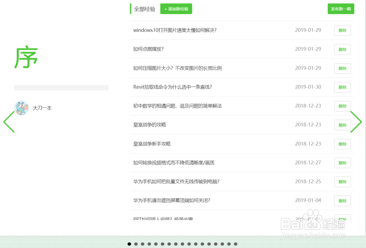Image resolution: width=366 pixels, height=248 pixels.
Task: Click the right chevron arrow for next page
Action: pyautogui.click(x=356, y=122)
